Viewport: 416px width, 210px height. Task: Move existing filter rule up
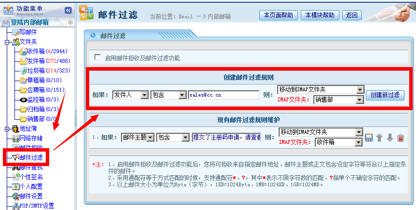(x=379, y=138)
